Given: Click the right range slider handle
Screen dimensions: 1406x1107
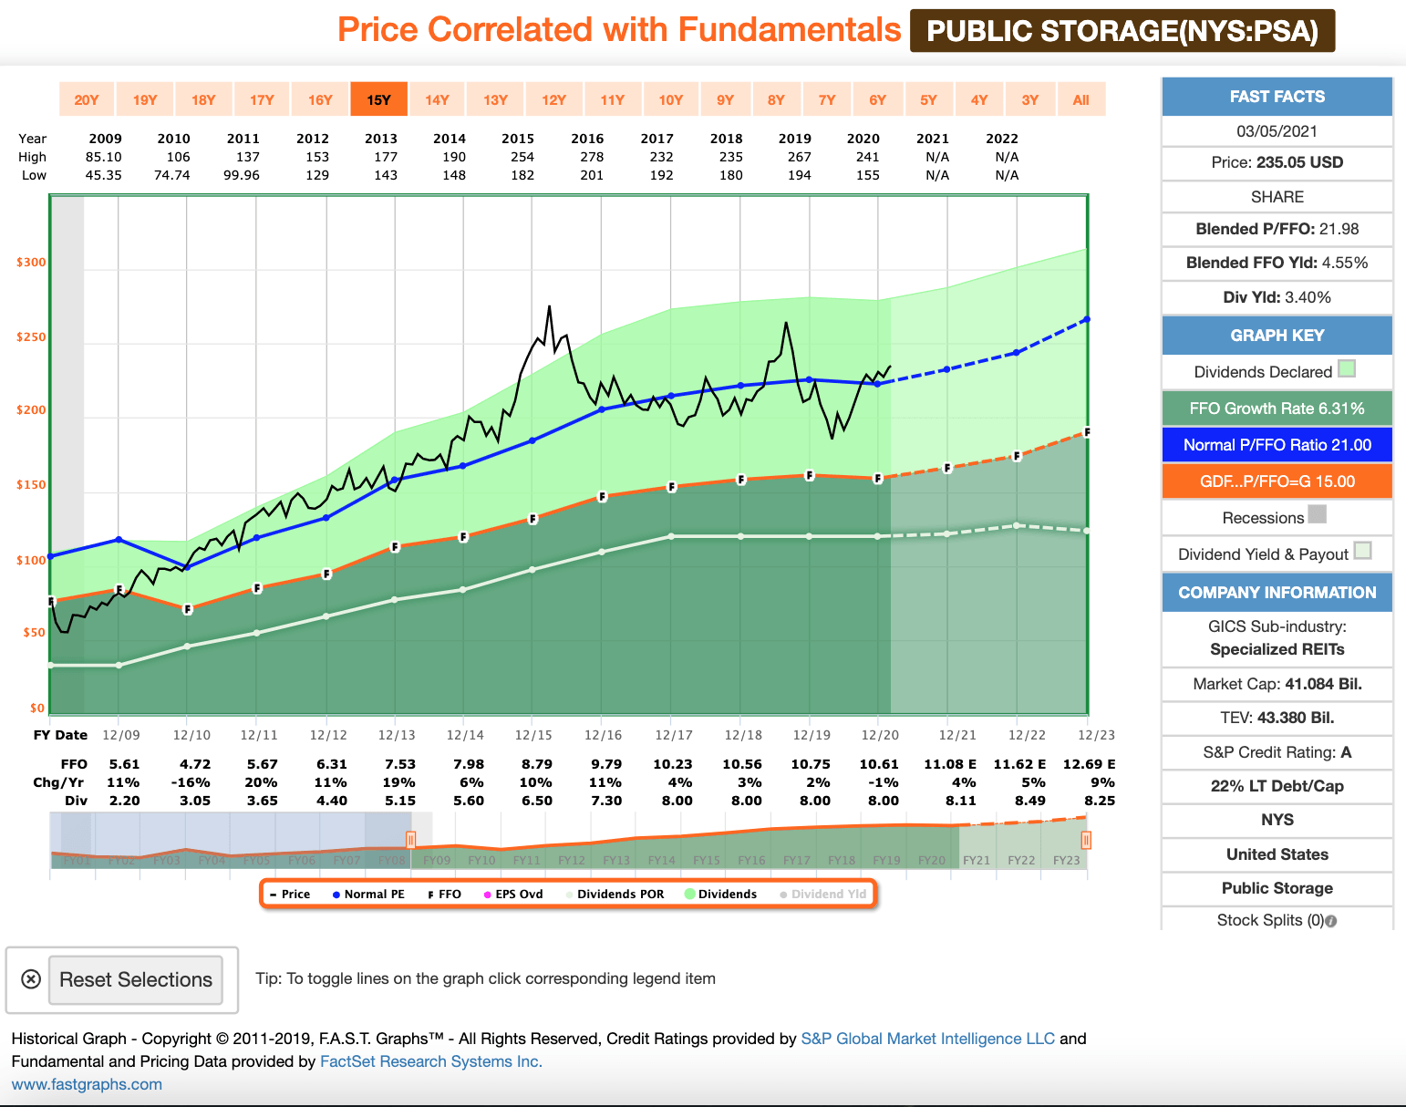Looking at the screenshot, I should click(1086, 840).
